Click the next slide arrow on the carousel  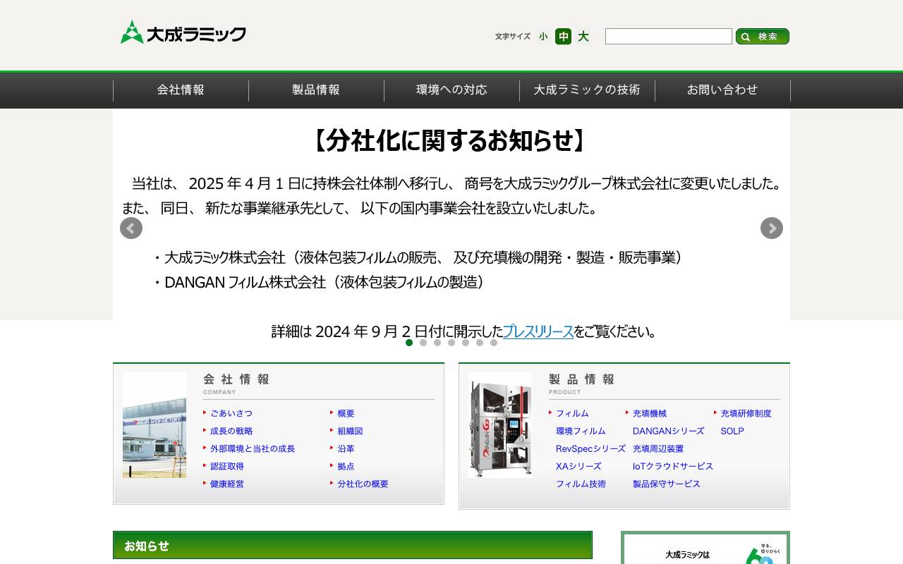click(772, 228)
